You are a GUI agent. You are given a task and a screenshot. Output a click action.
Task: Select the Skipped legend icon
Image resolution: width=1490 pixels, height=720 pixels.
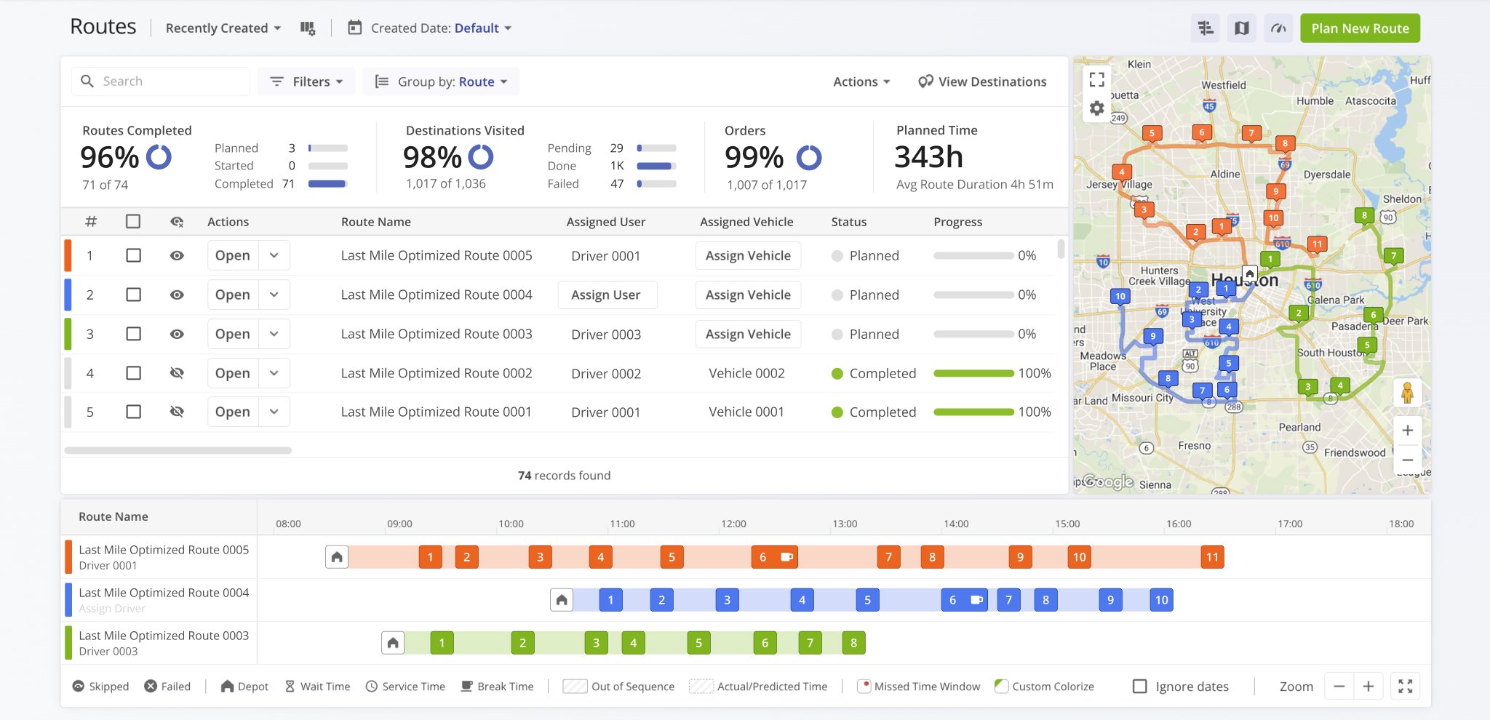(x=78, y=686)
